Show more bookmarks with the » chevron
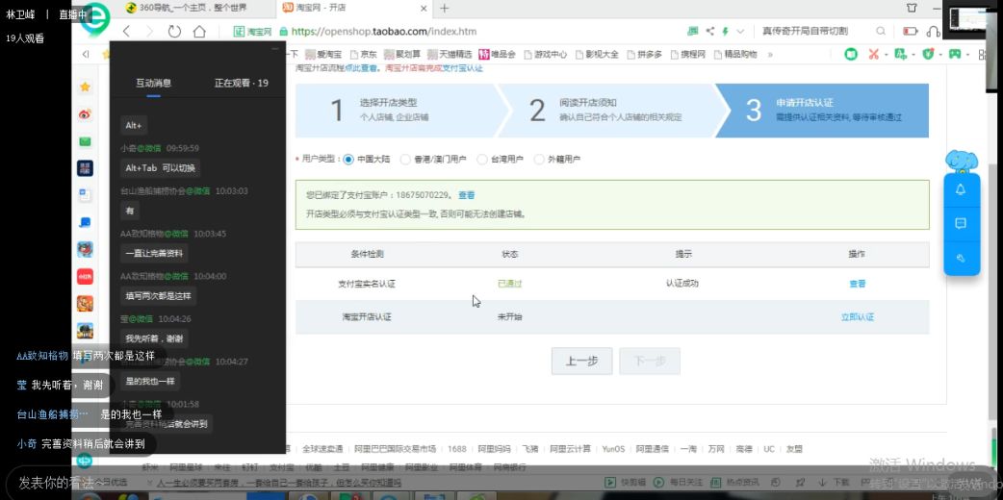This screenshot has width=1003, height=500. [x=770, y=55]
